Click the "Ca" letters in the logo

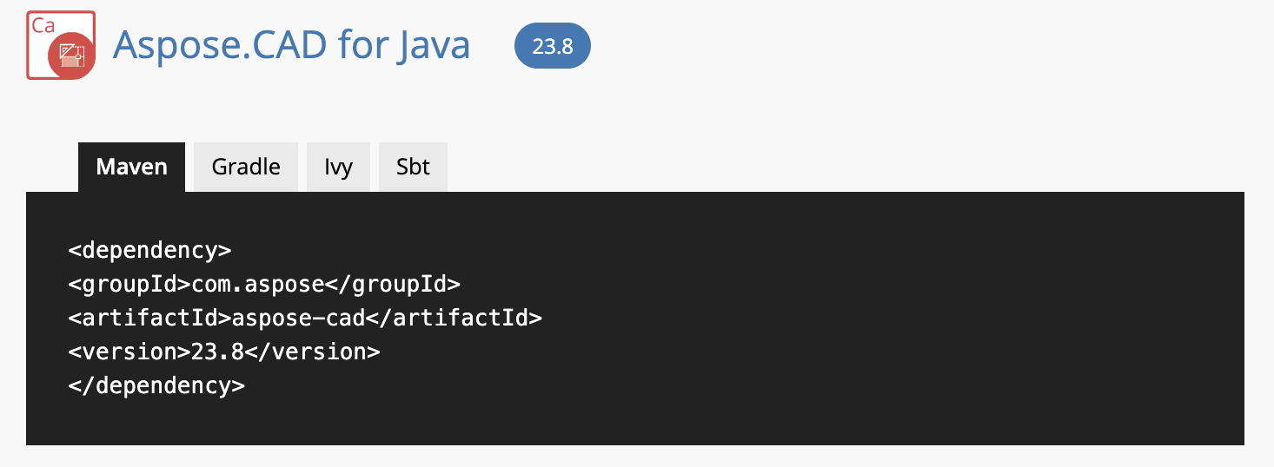click(43, 25)
